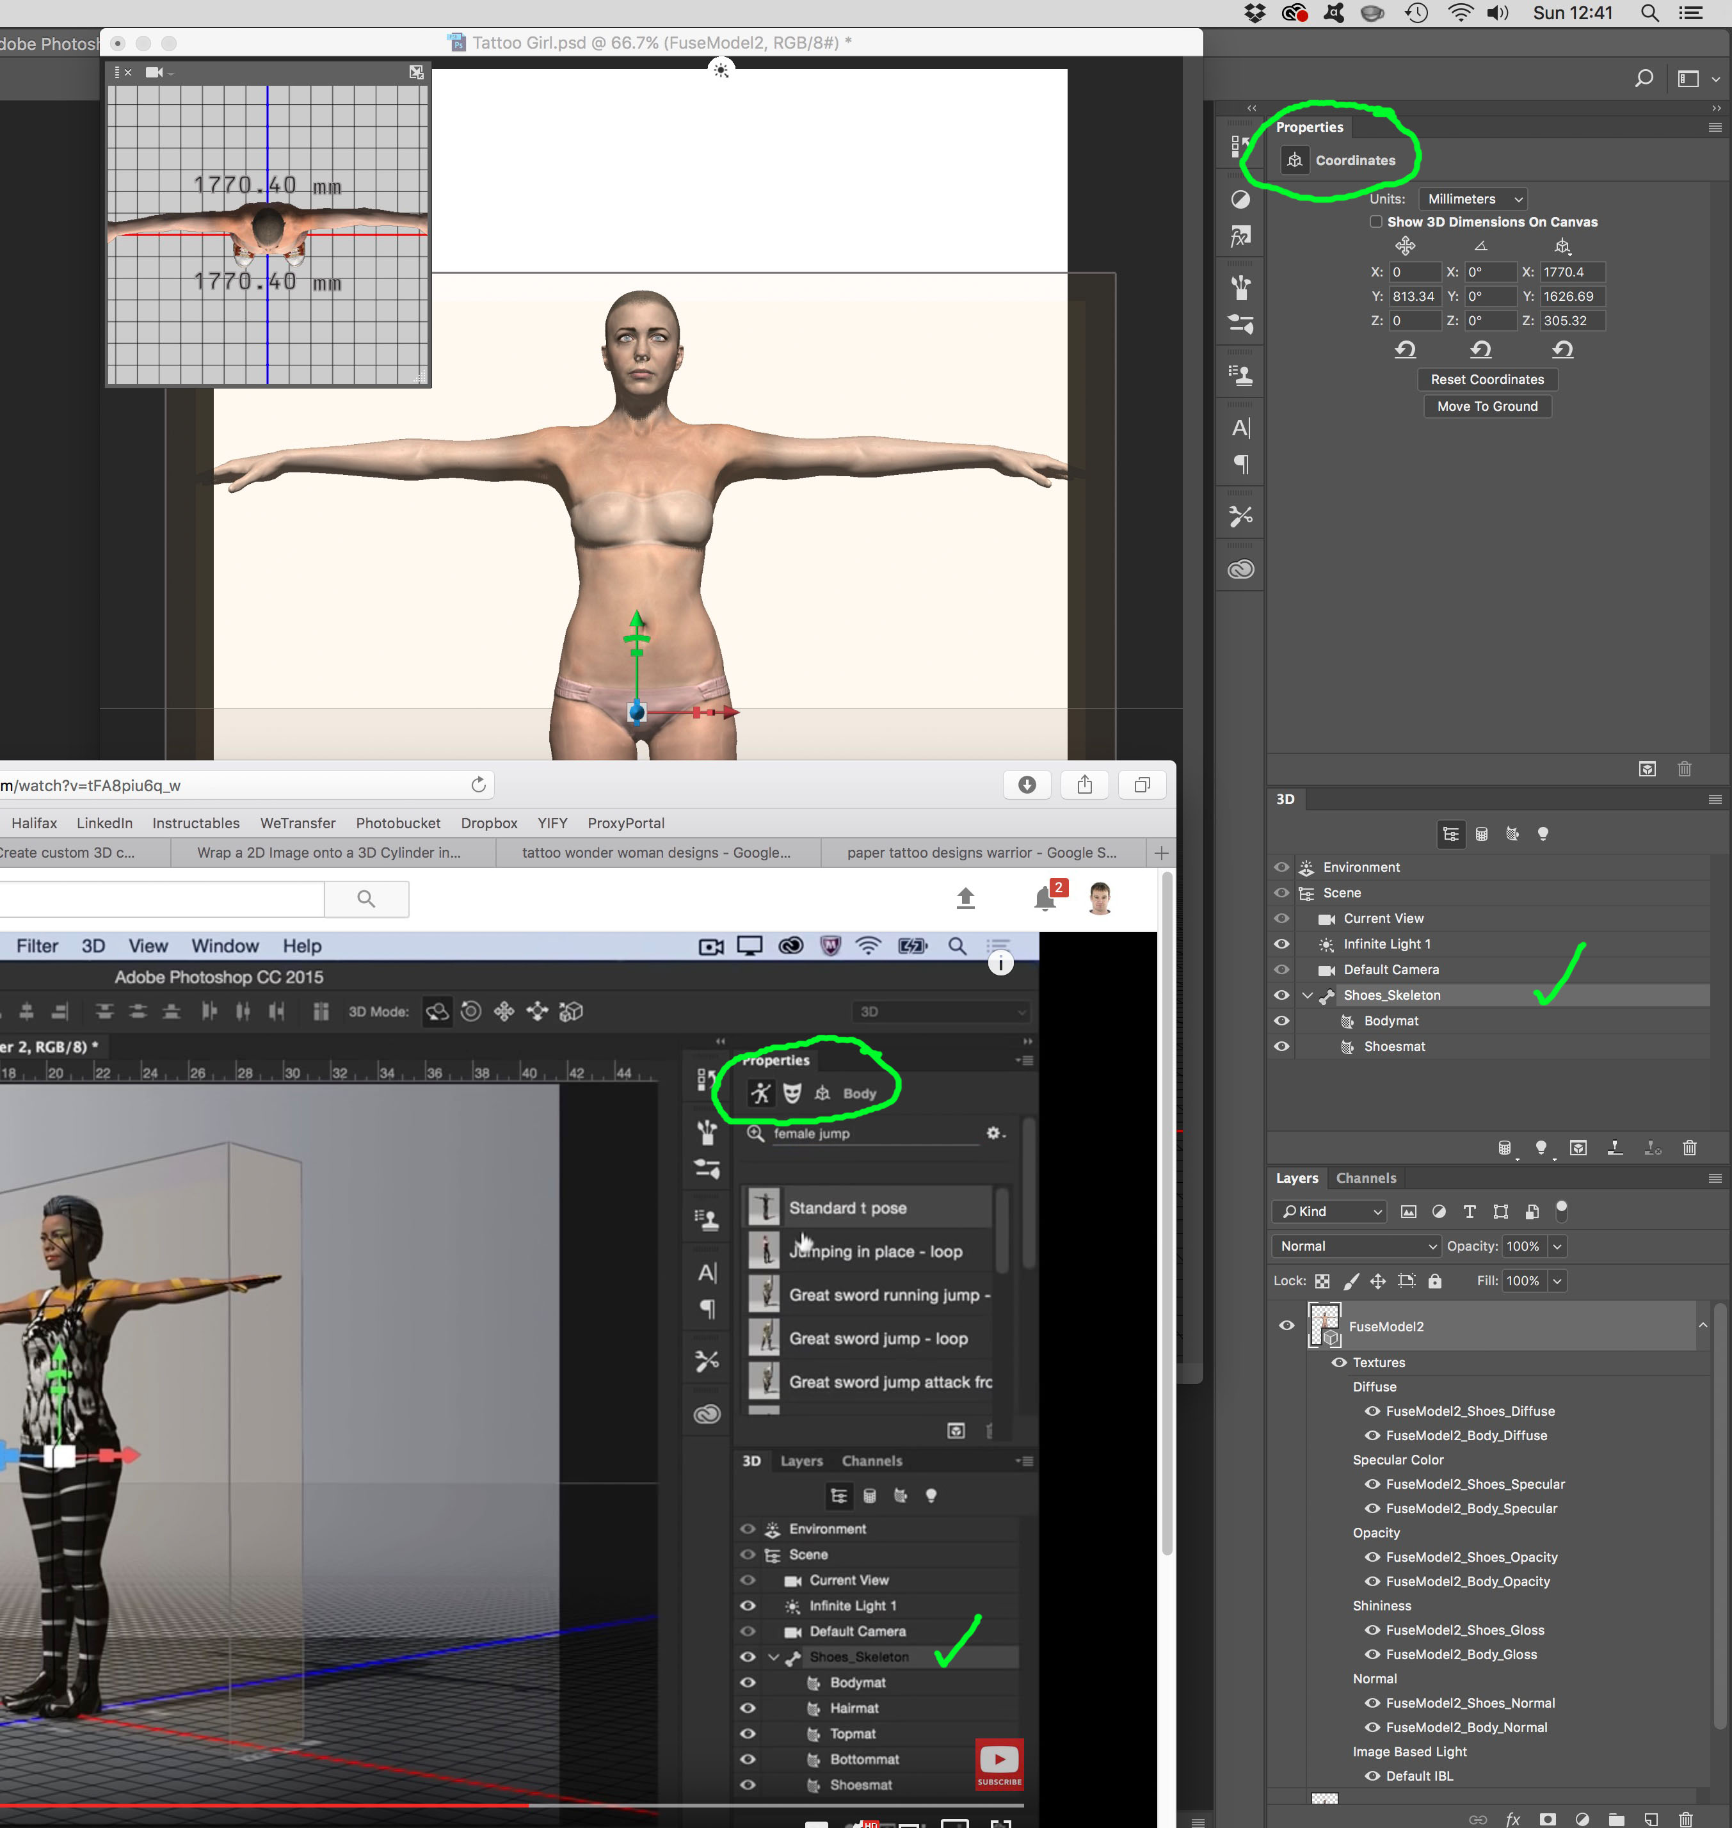Click Coordinates icon in Properties panel
This screenshot has width=1732, height=1828.
coord(1294,161)
